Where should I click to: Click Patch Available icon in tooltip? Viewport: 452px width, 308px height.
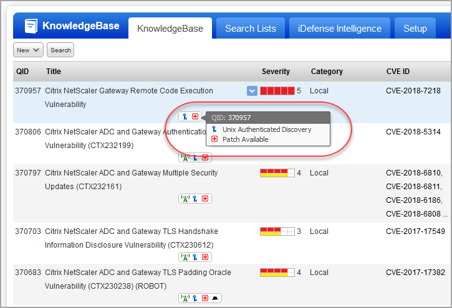pos(214,139)
